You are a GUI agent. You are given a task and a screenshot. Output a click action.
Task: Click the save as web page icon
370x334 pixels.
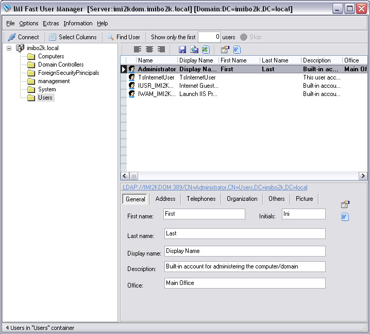(x=194, y=50)
